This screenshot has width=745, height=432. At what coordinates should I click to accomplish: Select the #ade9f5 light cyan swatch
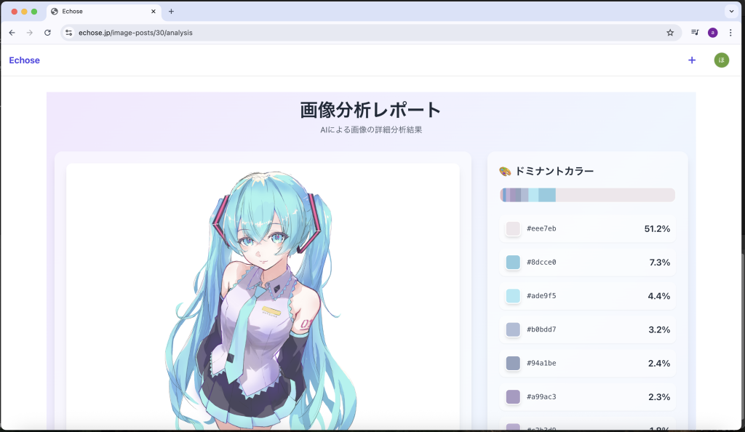(513, 296)
